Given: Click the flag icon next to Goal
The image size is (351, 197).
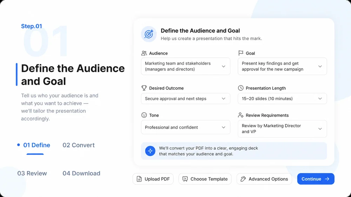Looking at the screenshot, I should click(241, 53).
